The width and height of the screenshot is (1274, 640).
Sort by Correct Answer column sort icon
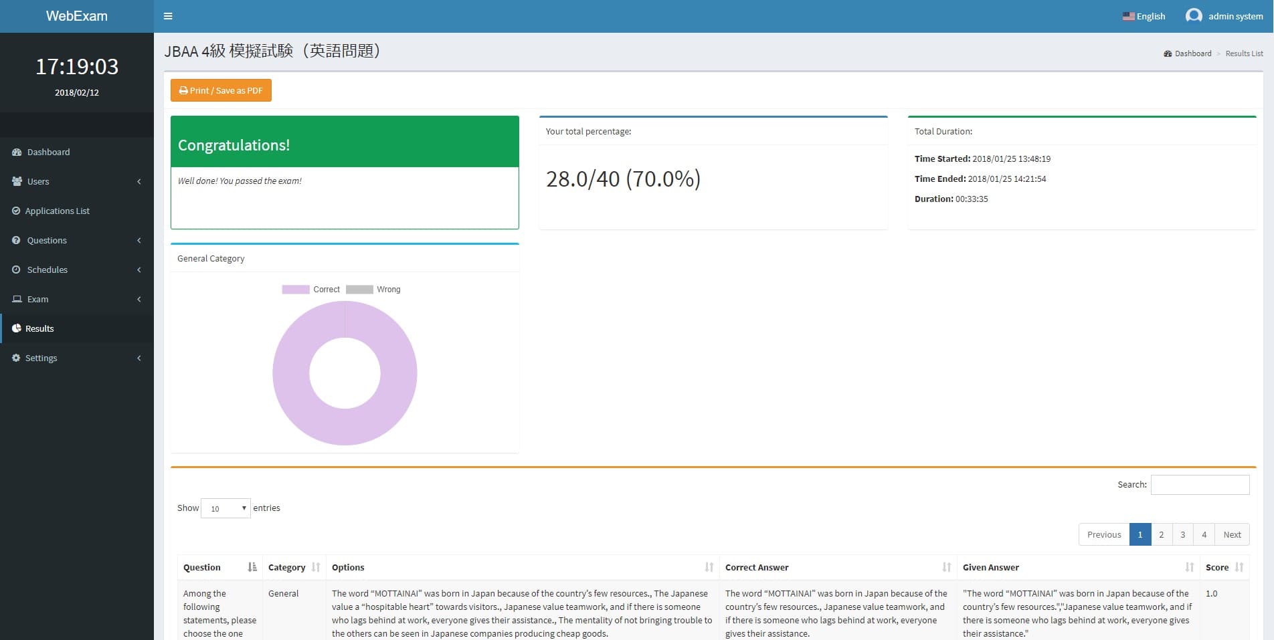pyautogui.click(x=947, y=567)
